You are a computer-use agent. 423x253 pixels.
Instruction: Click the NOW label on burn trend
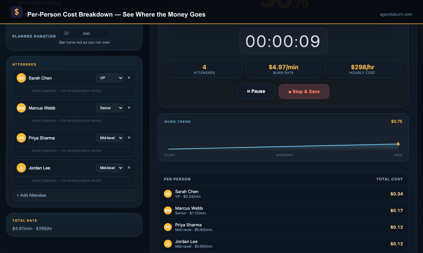click(398, 155)
